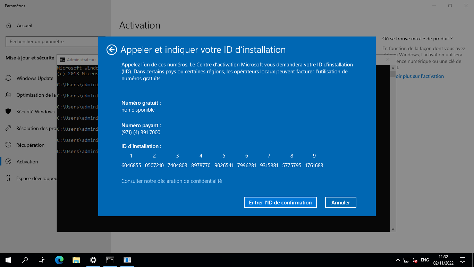Open 'plus sur l'activation' help link
Image resolution: width=474 pixels, height=267 pixels.
click(420, 76)
